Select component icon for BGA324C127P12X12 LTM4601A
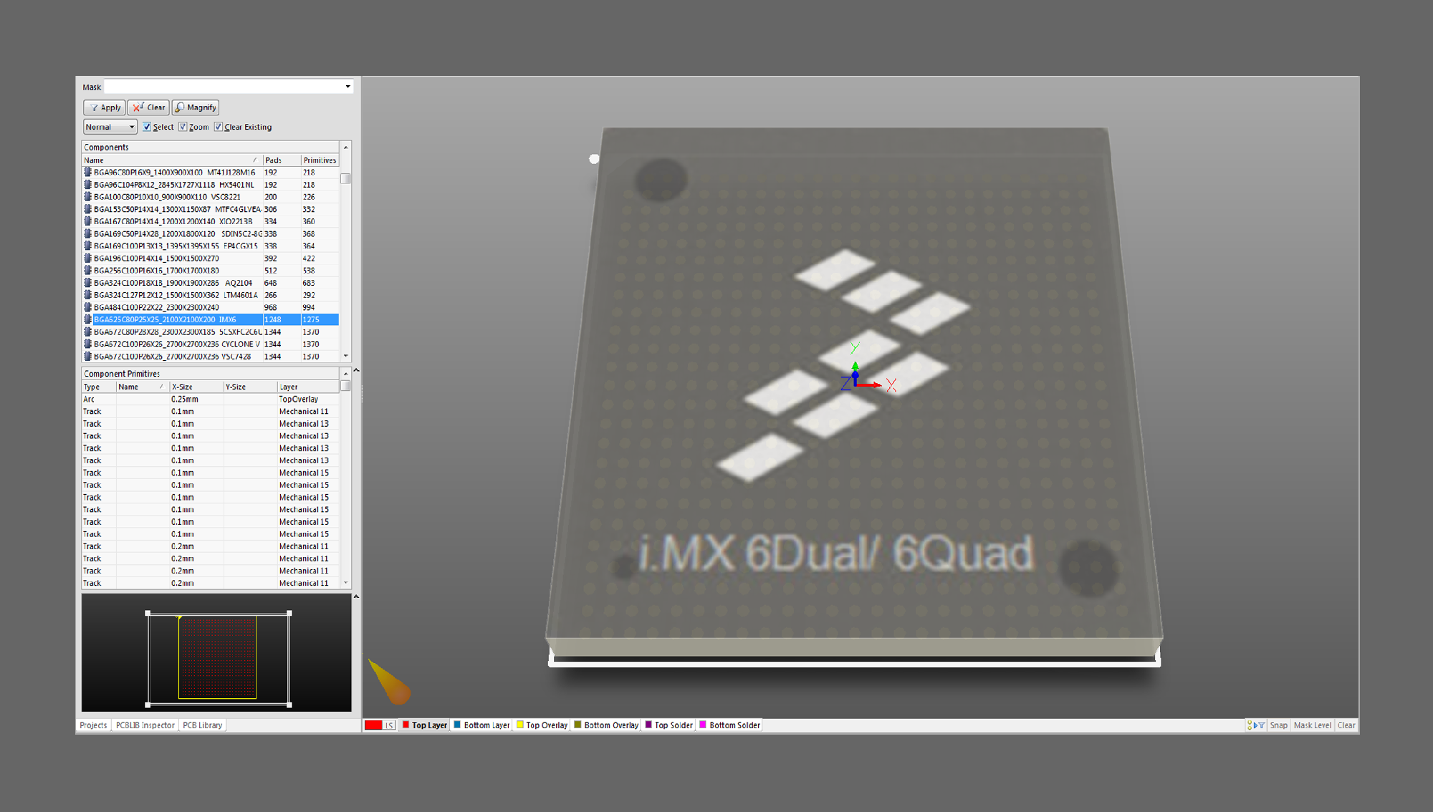1433x812 pixels. [x=88, y=294]
